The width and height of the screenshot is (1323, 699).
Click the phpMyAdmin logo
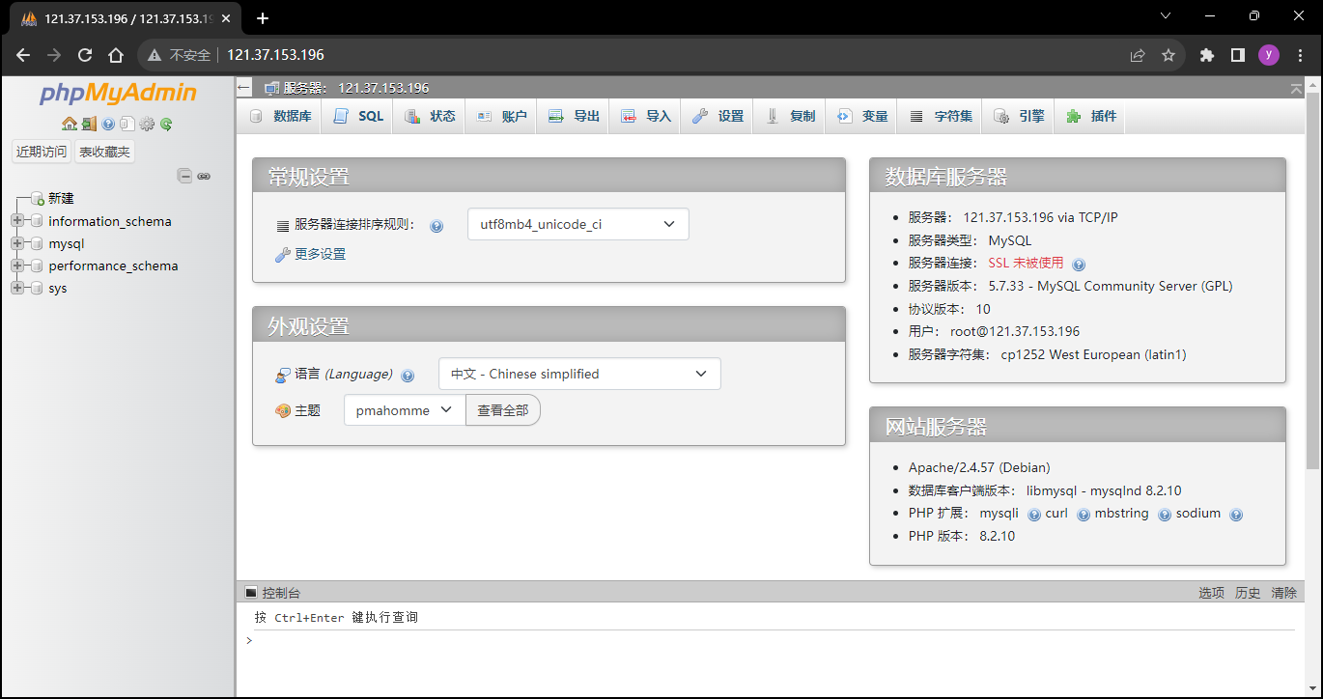tap(118, 94)
